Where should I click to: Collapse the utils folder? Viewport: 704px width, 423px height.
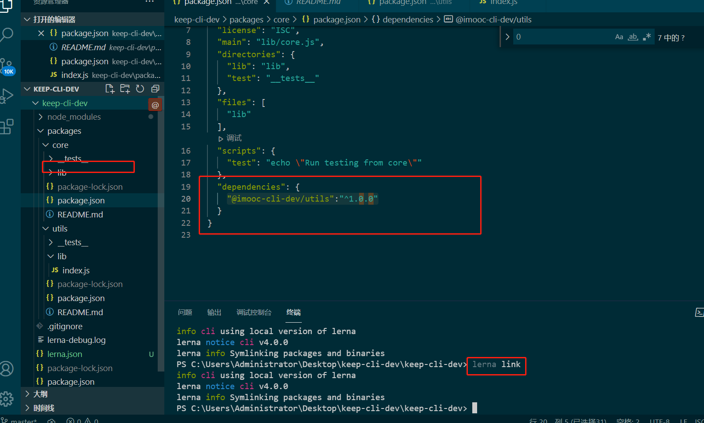pyautogui.click(x=46, y=228)
